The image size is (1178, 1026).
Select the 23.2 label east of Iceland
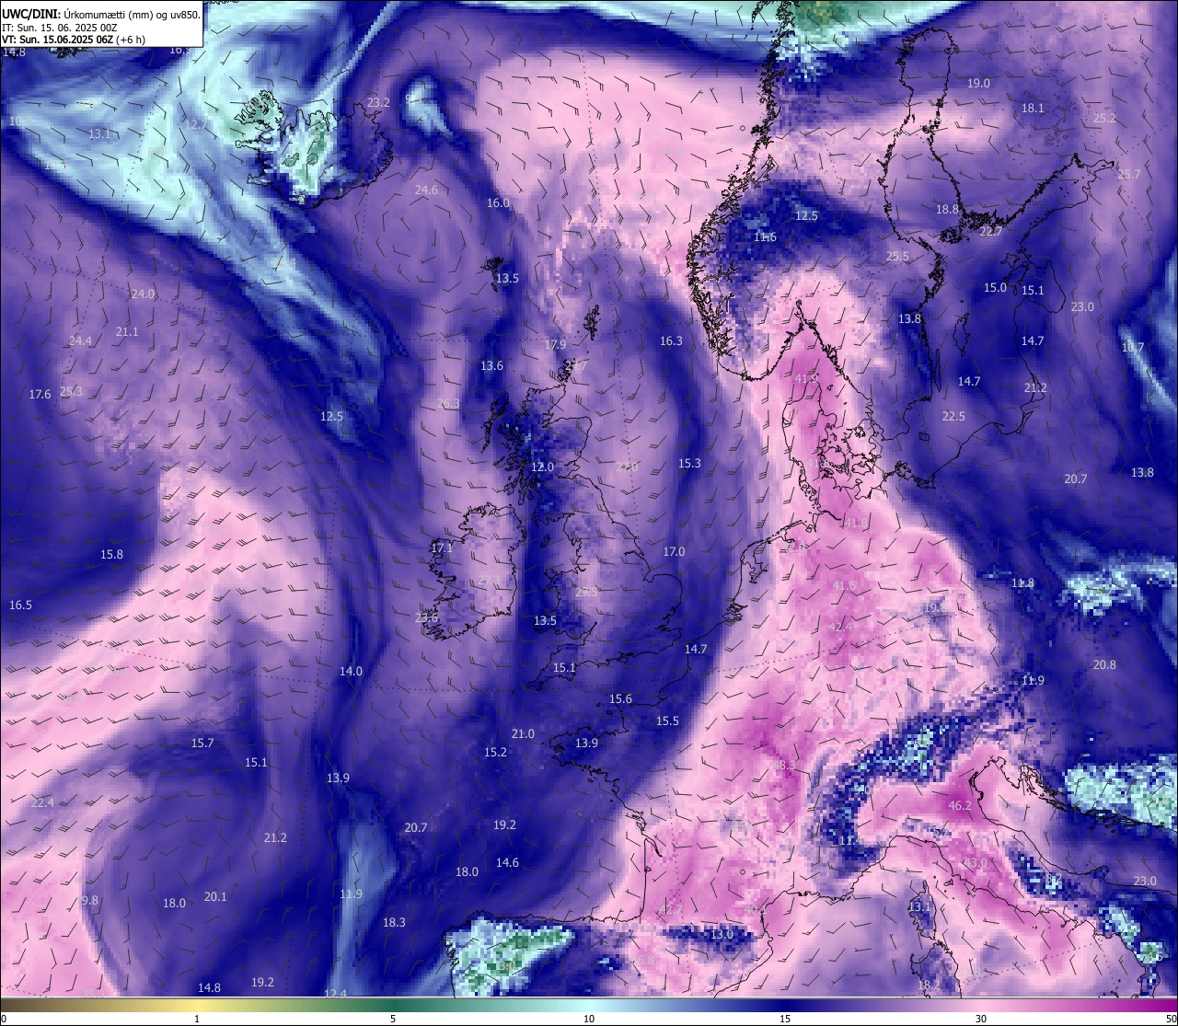[378, 102]
